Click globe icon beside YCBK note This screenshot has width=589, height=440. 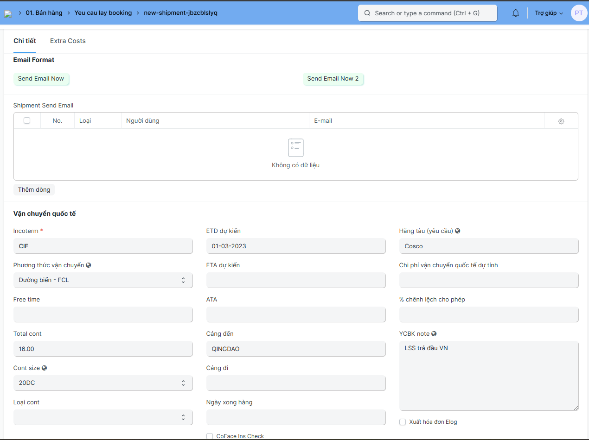point(434,333)
